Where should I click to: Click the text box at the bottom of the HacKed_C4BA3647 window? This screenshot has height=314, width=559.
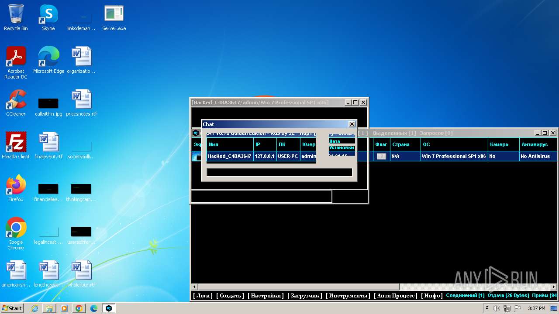click(261, 197)
